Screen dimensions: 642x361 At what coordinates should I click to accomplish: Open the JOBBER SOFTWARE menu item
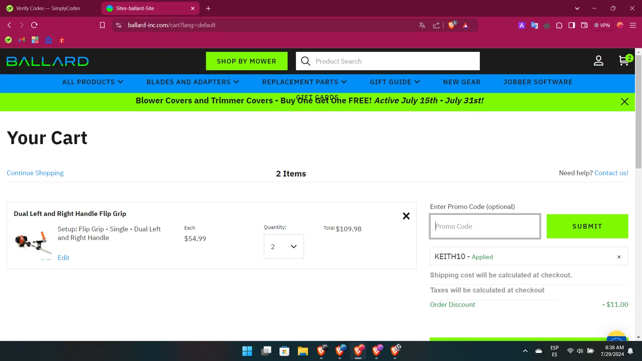click(538, 82)
